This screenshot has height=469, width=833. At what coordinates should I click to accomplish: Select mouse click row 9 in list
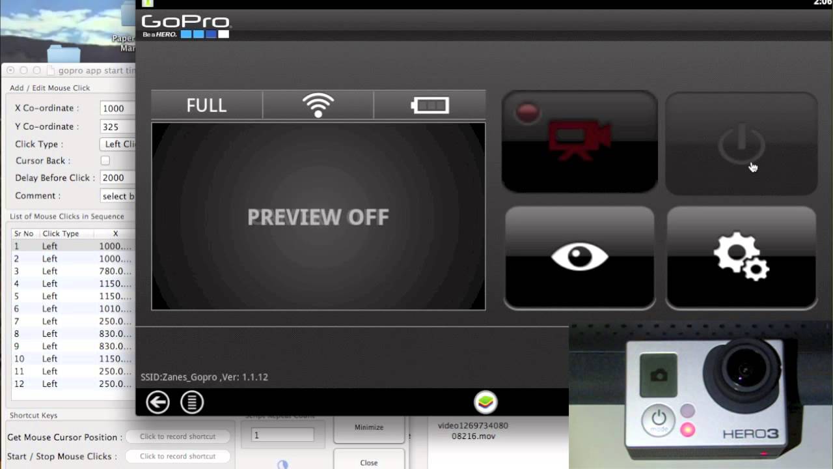[73, 346]
